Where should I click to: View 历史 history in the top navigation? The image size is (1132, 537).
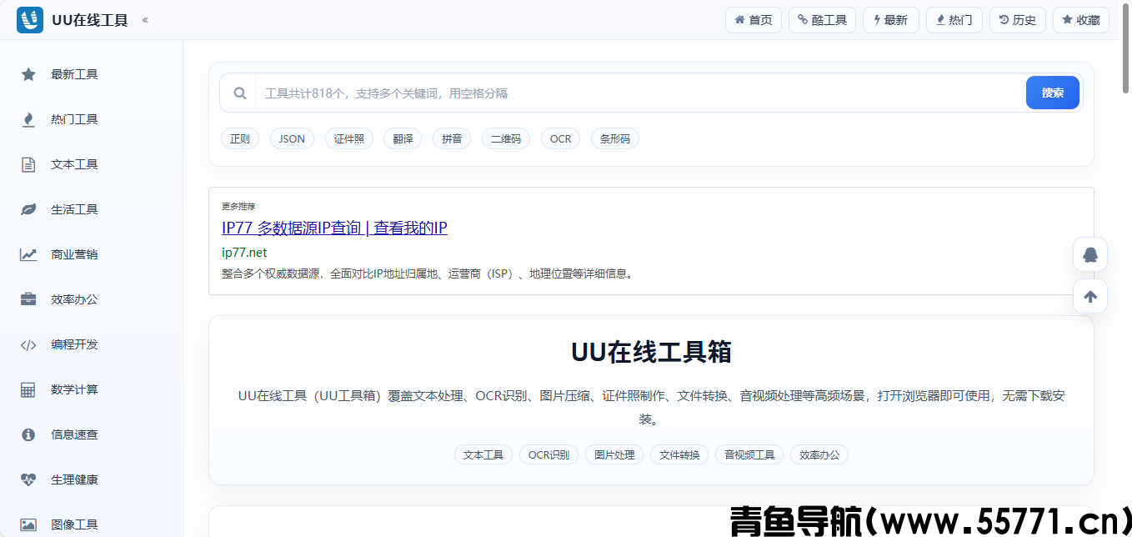[1018, 20]
